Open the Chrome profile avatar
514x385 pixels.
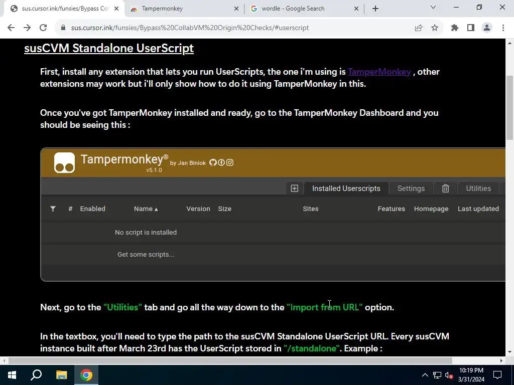[x=487, y=28]
